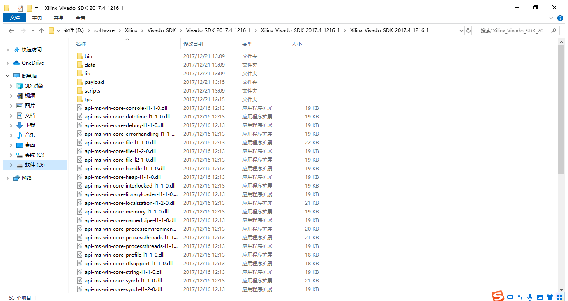This screenshot has width=568, height=301.
Task: Sort files by the 修改日期 column
Action: click(210, 44)
